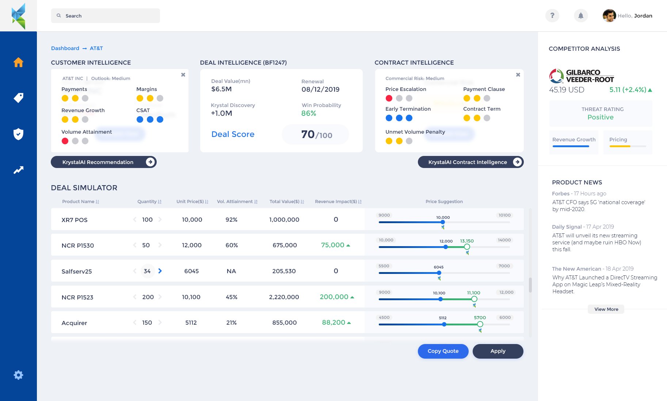Close the Contract Intelligence card
This screenshot has height=401, width=667.
point(518,75)
